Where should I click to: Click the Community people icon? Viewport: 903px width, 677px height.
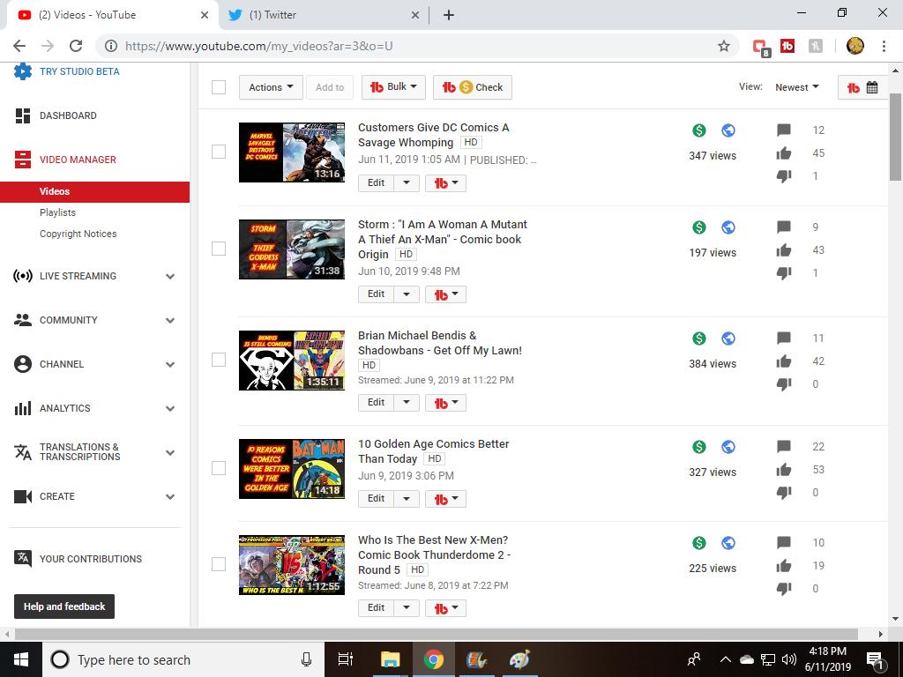click(22, 320)
